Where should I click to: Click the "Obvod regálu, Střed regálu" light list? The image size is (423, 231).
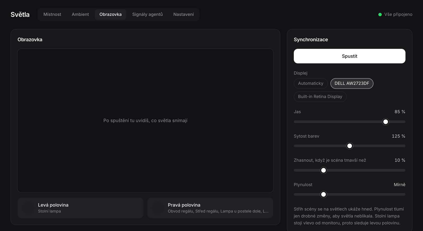218,211
